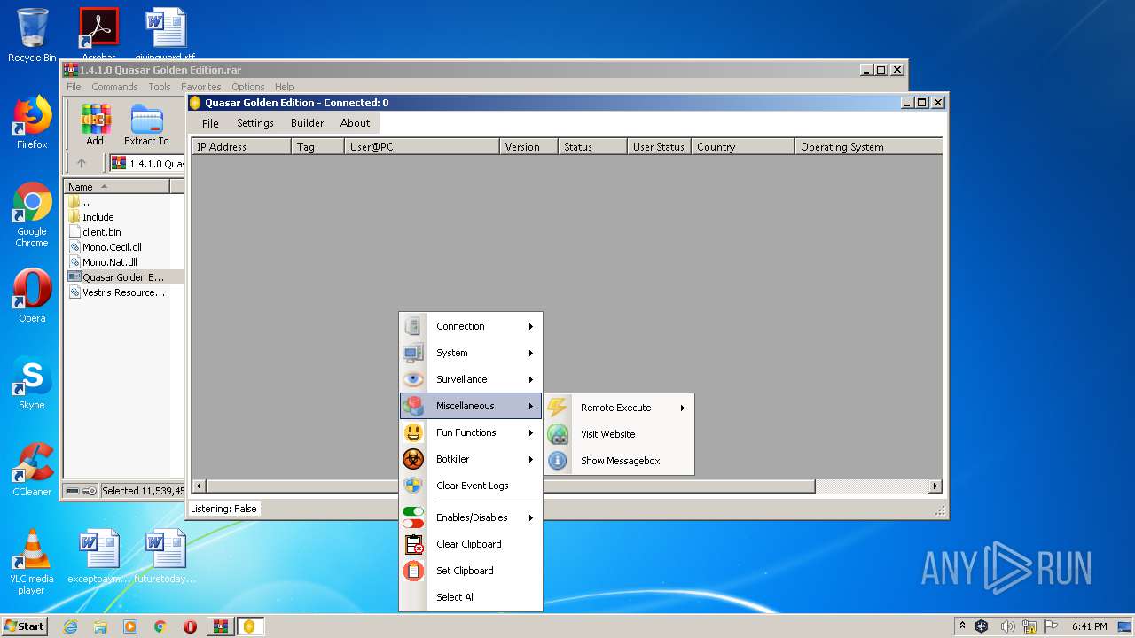This screenshot has width=1135, height=638.
Task: Click the WinRAR address path field
Action: (x=147, y=163)
